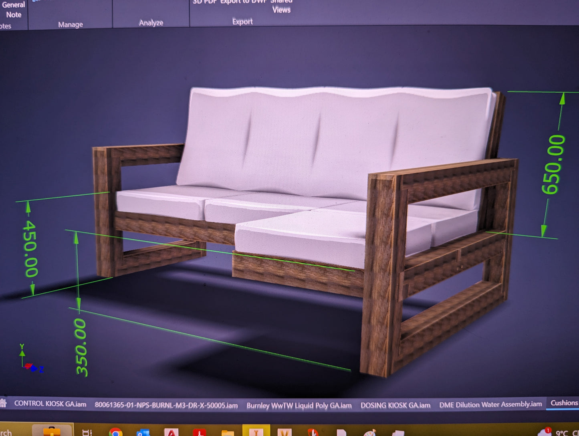Image resolution: width=579 pixels, height=436 pixels.
Task: Switch to the Manage ribbon tab
Action: click(x=71, y=24)
